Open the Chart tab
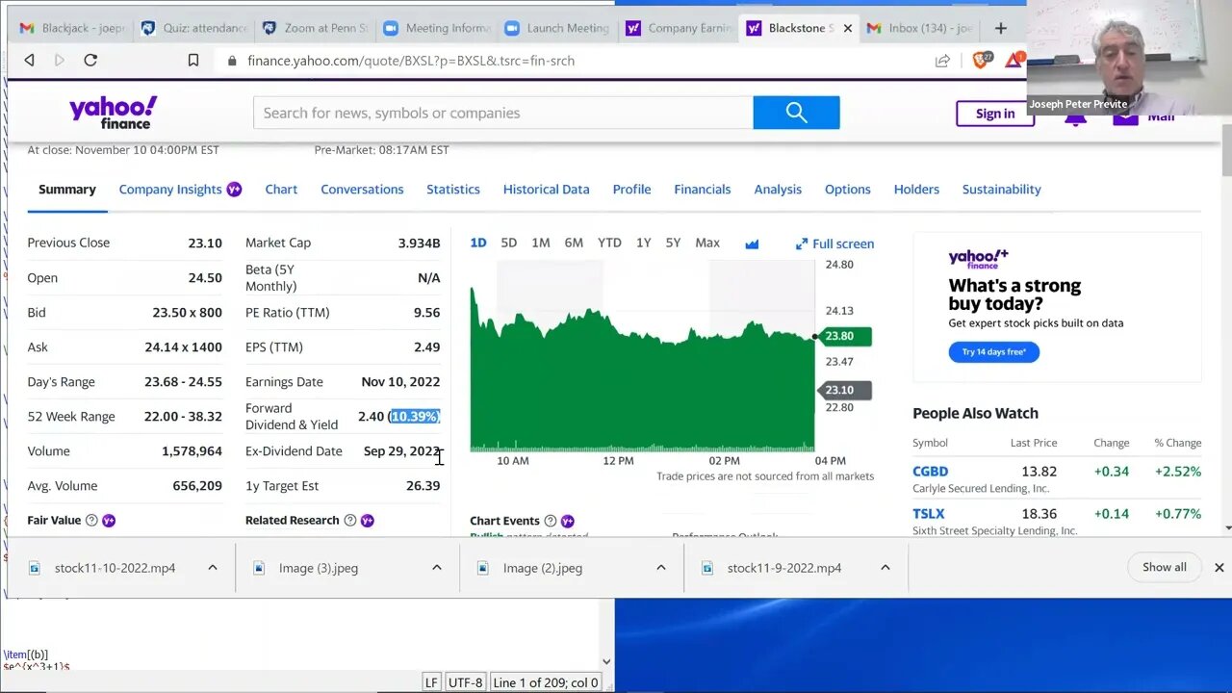 coord(281,190)
